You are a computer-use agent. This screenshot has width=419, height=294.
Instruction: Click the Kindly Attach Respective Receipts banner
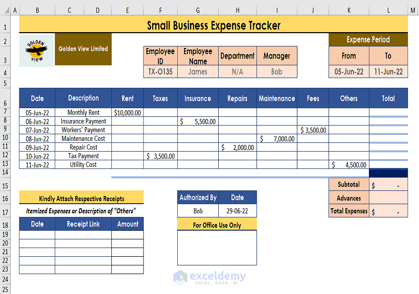[81, 198]
